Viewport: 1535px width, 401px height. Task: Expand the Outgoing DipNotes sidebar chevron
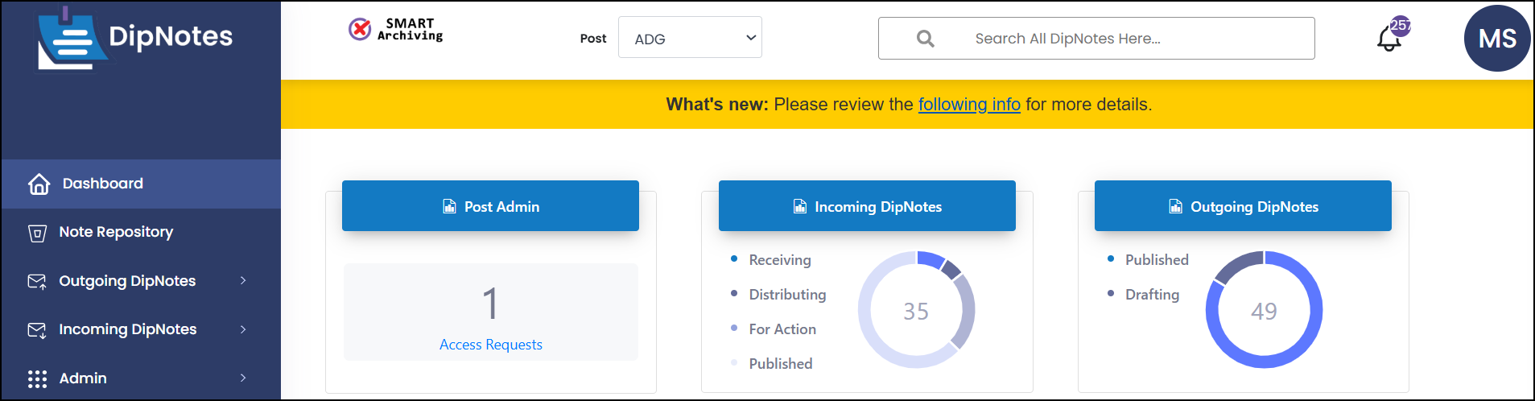(x=243, y=280)
